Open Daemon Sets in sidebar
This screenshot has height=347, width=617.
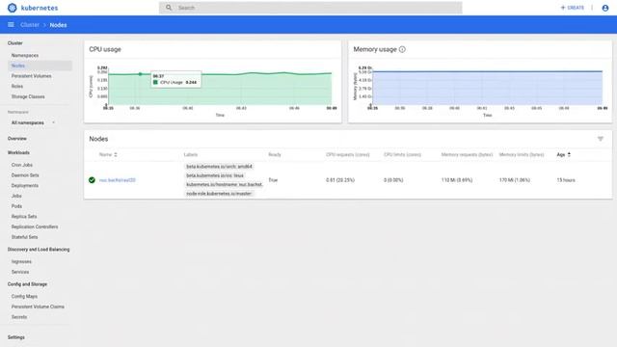point(25,175)
